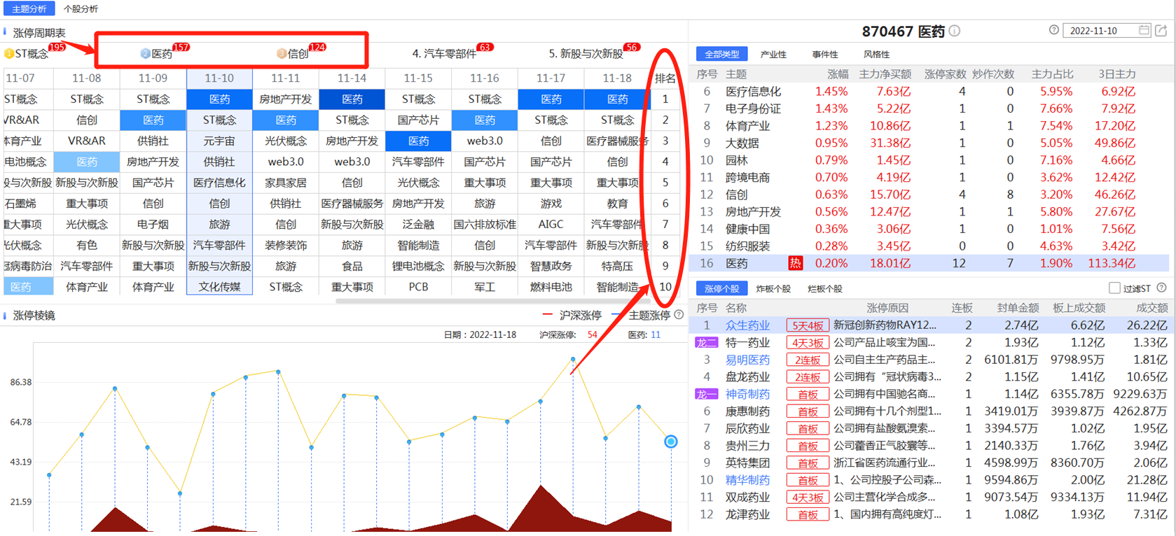The image size is (1176, 536).
Task: Click highlighted chart point on the line
Action: point(670,442)
